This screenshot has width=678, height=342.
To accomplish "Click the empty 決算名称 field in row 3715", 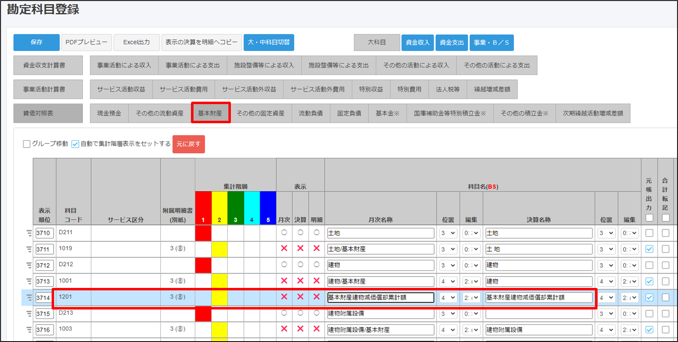I will (x=539, y=314).
